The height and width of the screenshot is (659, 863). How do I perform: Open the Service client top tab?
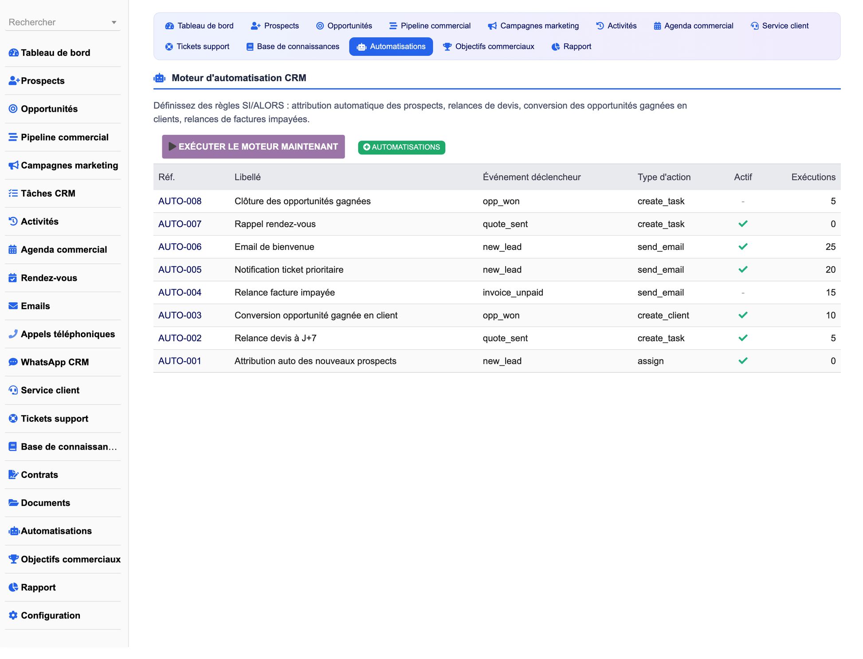click(x=780, y=26)
